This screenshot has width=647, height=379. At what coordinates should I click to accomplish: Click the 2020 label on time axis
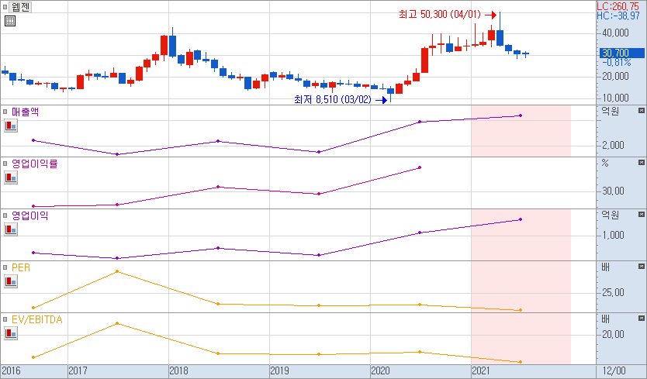pos(380,370)
